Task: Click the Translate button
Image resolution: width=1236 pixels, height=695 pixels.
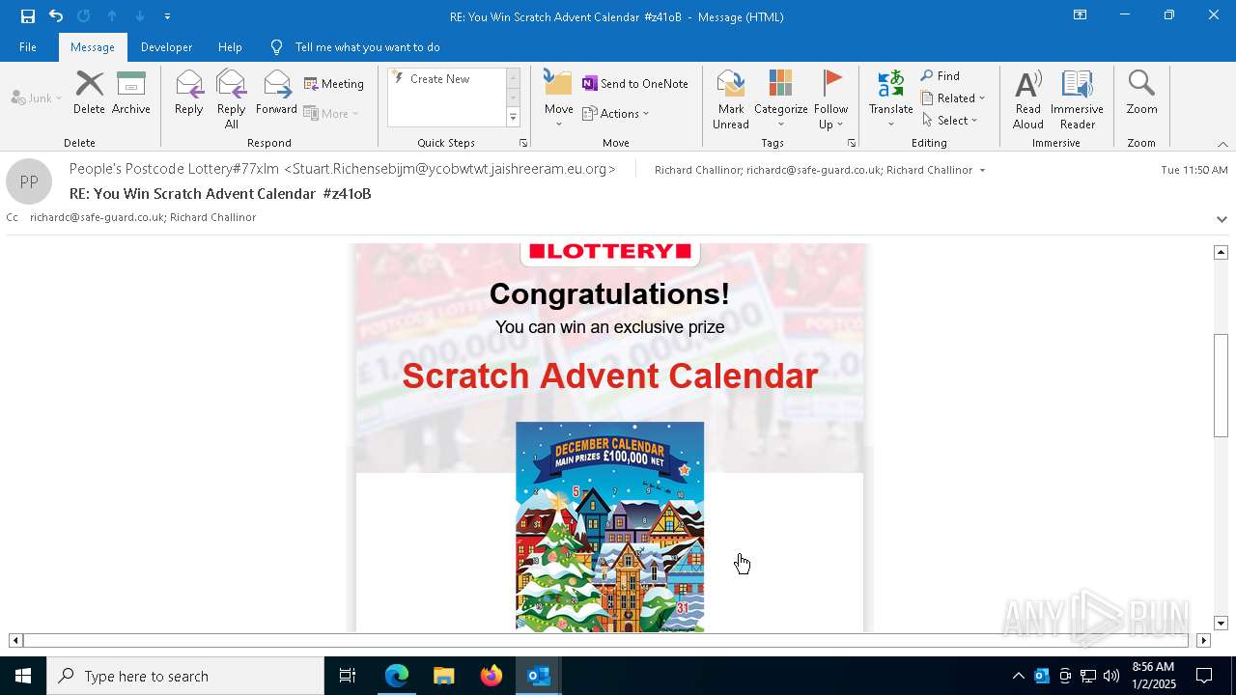Action: [x=890, y=99]
